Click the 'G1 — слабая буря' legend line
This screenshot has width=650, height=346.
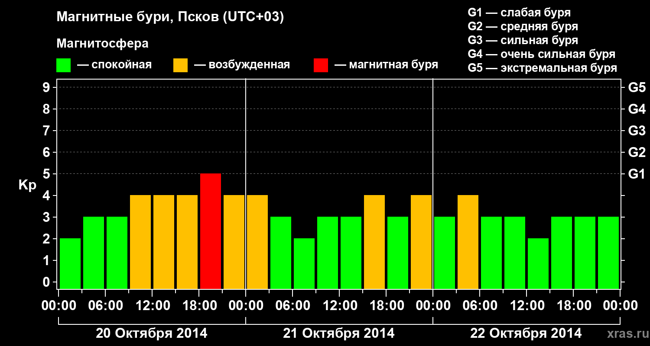coord(519,13)
